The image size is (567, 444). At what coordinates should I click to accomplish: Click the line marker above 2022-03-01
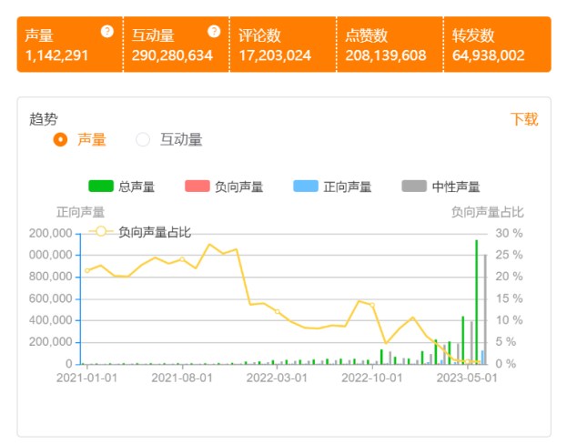(x=278, y=311)
